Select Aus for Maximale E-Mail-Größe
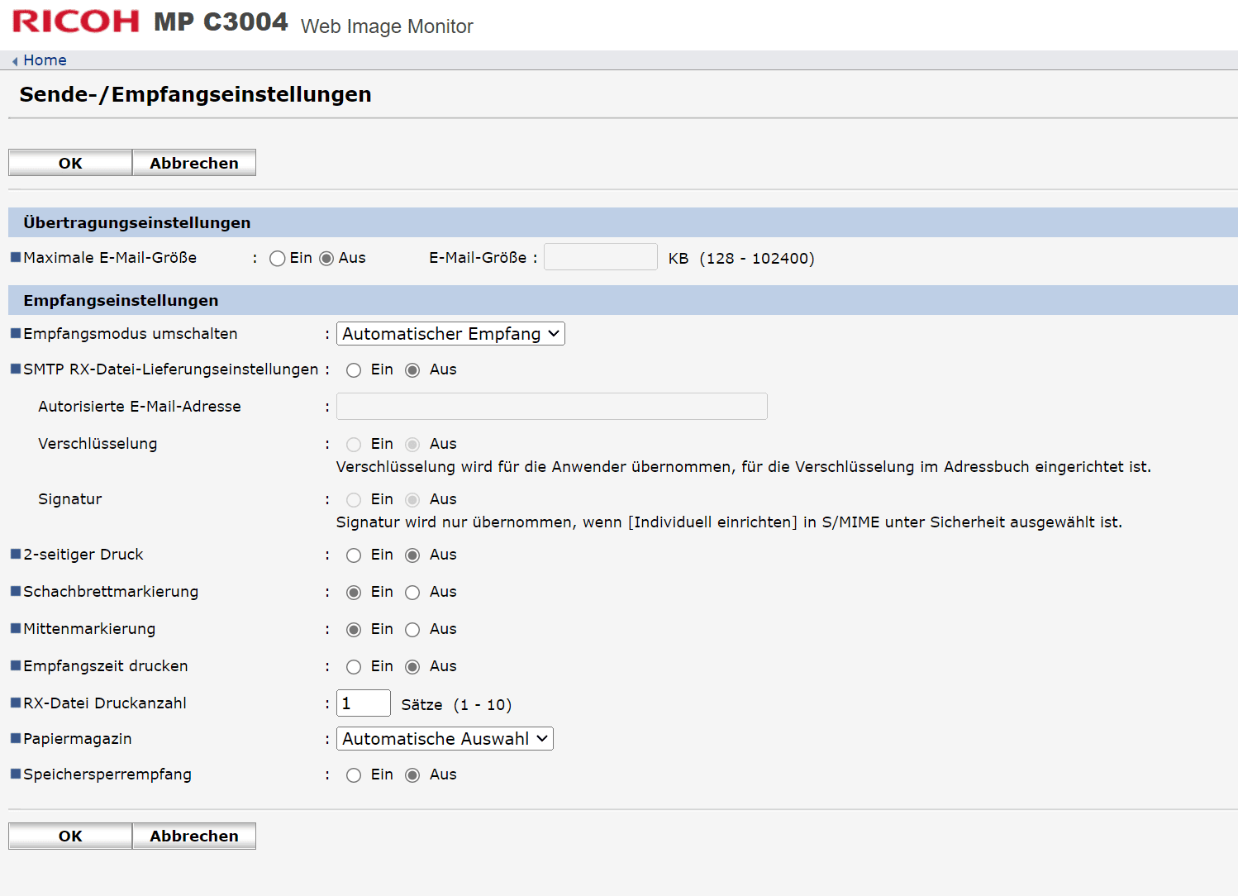This screenshot has height=896, width=1238. tap(326, 259)
